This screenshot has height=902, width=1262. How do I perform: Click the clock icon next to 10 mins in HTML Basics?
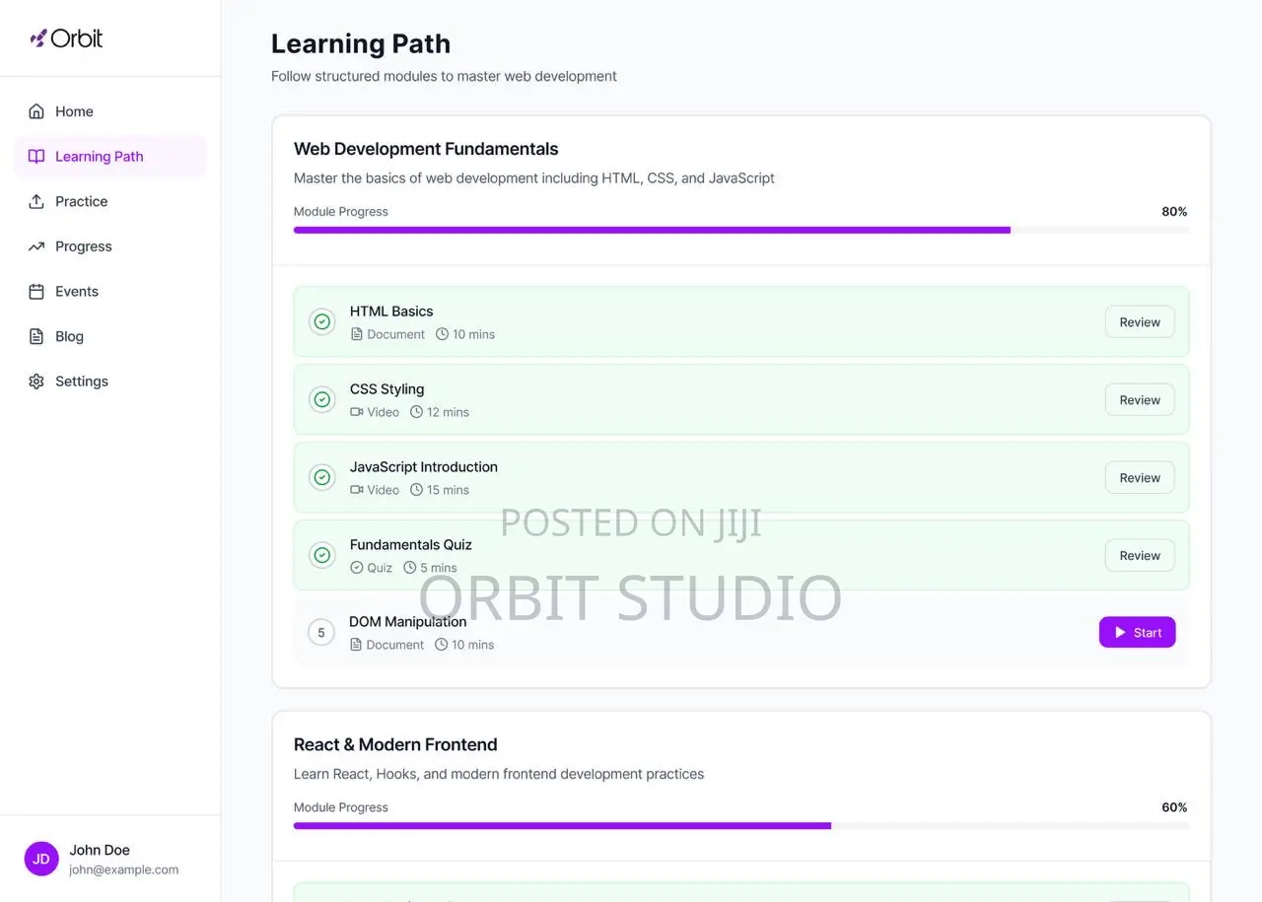point(442,334)
